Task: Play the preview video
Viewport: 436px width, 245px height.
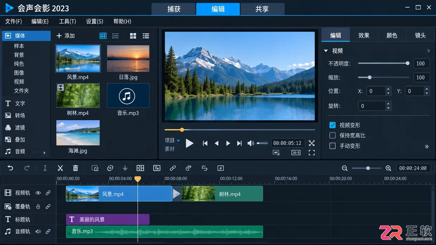Action: coord(189,143)
